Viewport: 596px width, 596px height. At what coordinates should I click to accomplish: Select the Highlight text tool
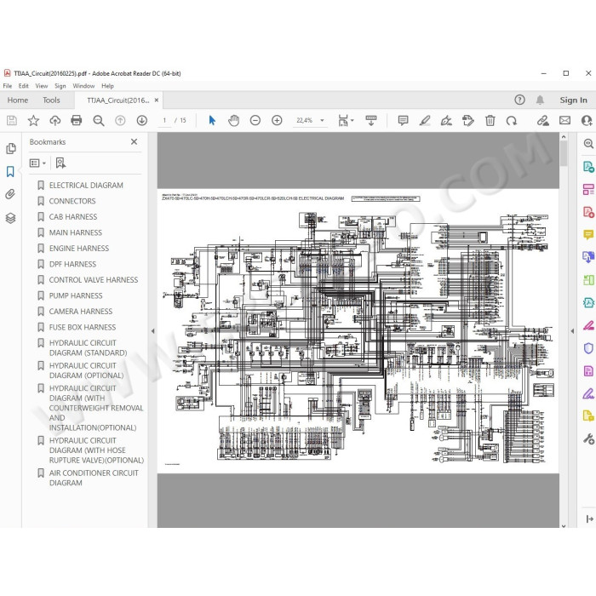(425, 121)
